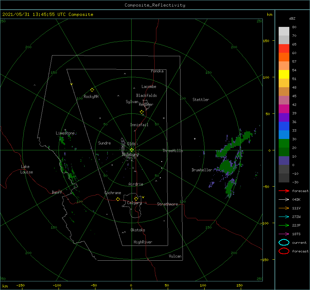Pick the violet 10 dBZ color swatch

(x=284, y=161)
